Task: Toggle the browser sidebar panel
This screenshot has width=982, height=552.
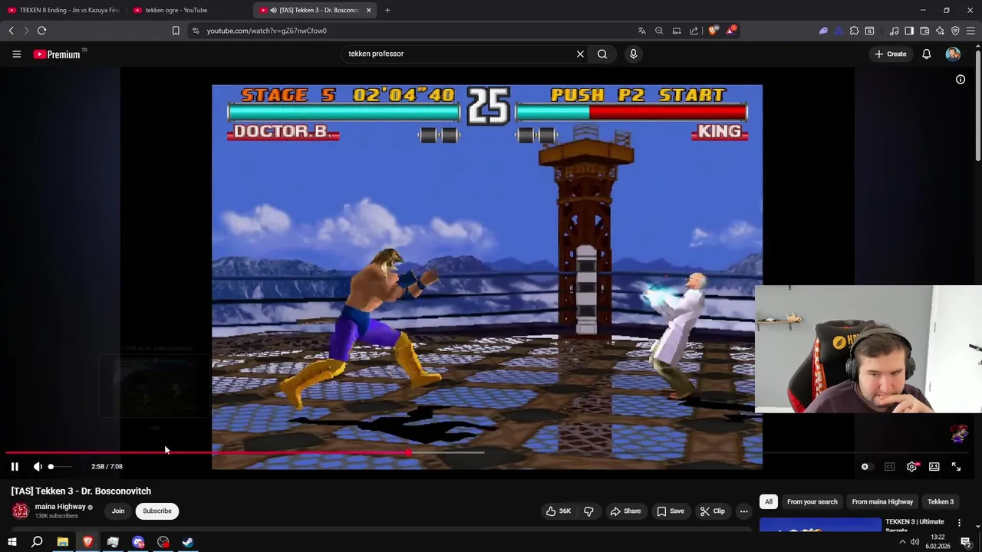Action: coord(909,31)
